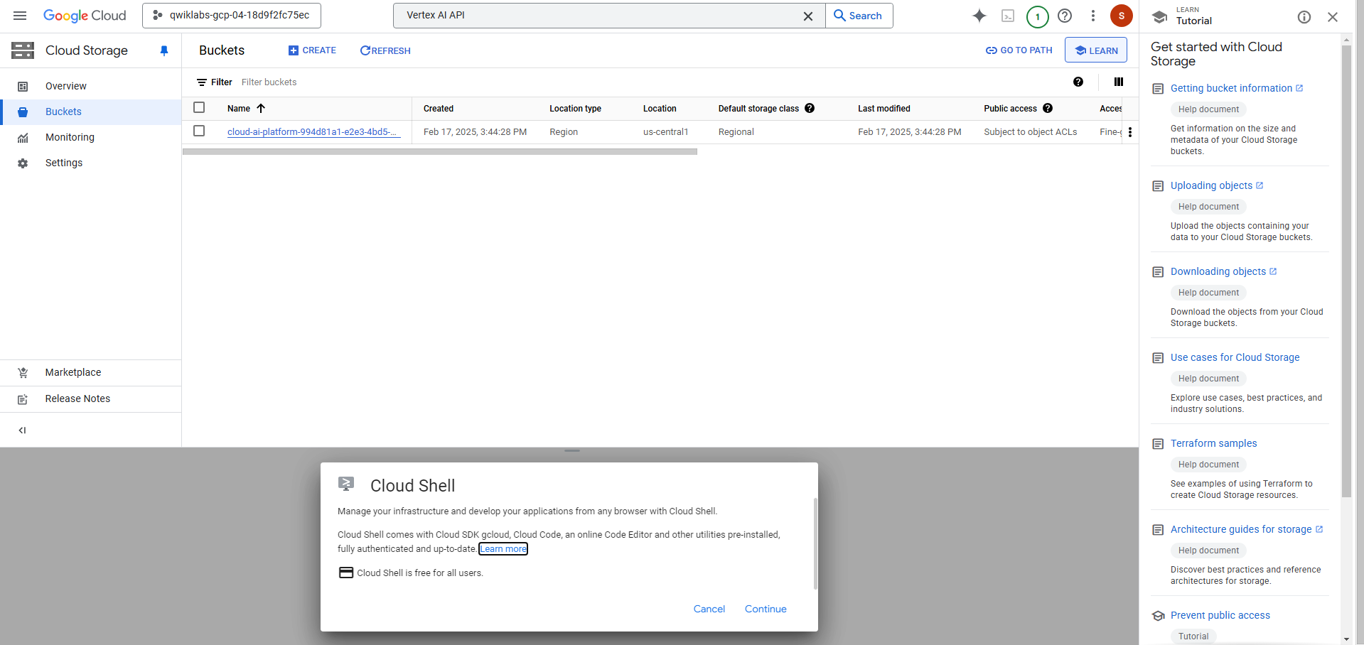Screen dimensions: 1364x645
Task: Click REFRESH on the Buckets page
Action: [x=385, y=50]
